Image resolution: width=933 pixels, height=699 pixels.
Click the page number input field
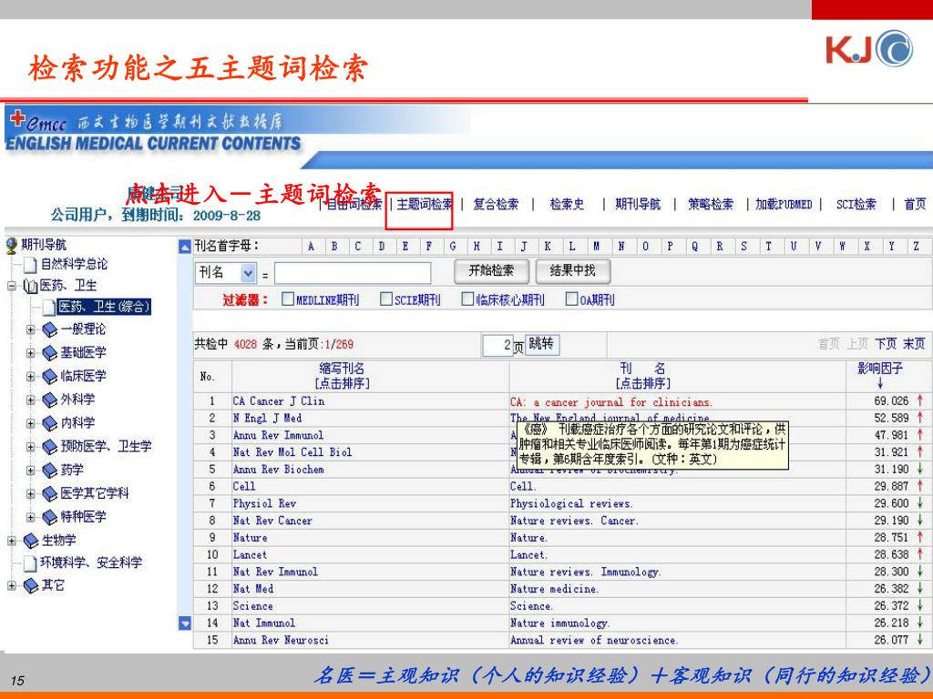(x=497, y=345)
